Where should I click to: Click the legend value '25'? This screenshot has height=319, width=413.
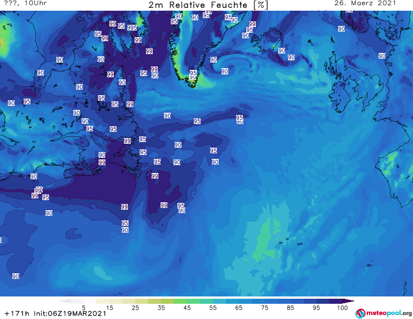point(135,308)
